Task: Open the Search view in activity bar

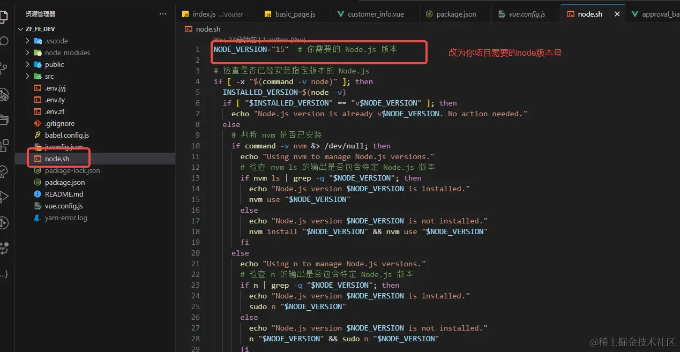Action: 3,41
